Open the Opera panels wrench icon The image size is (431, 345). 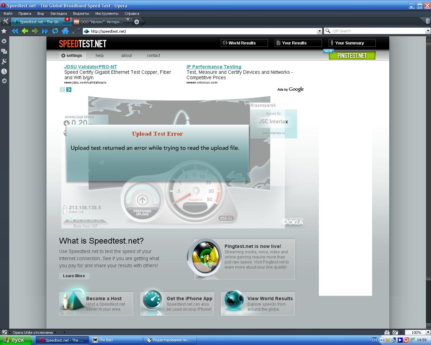[5, 21]
